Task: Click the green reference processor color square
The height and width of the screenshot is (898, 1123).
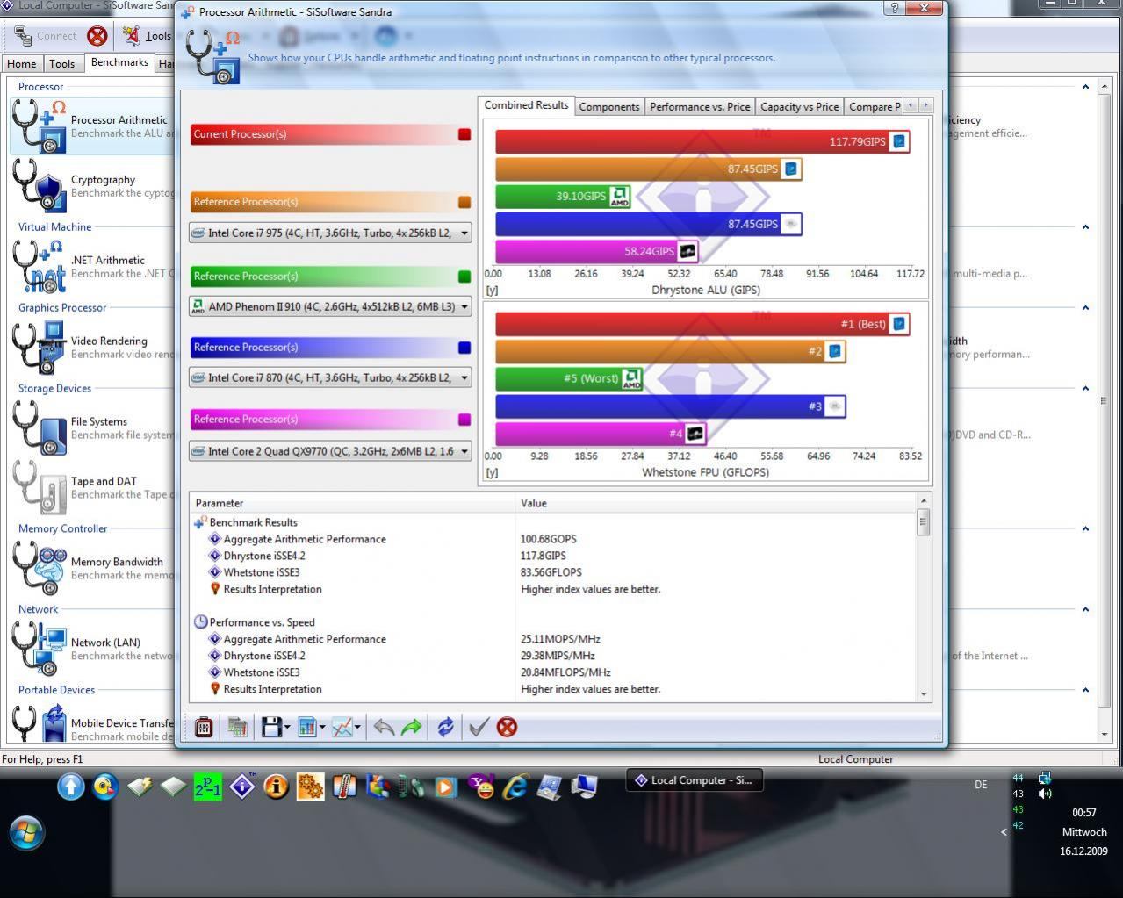Action: (464, 277)
